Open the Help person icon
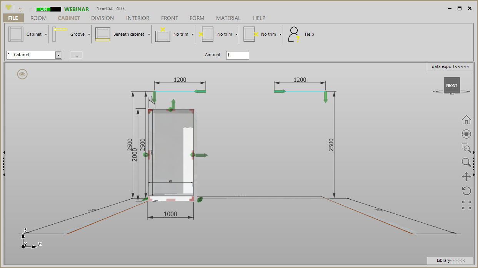This screenshot has width=478, height=268. click(x=294, y=34)
